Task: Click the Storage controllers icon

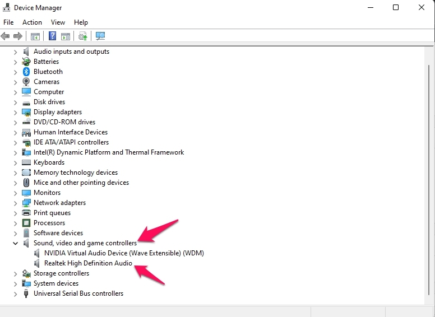Action: (26, 273)
